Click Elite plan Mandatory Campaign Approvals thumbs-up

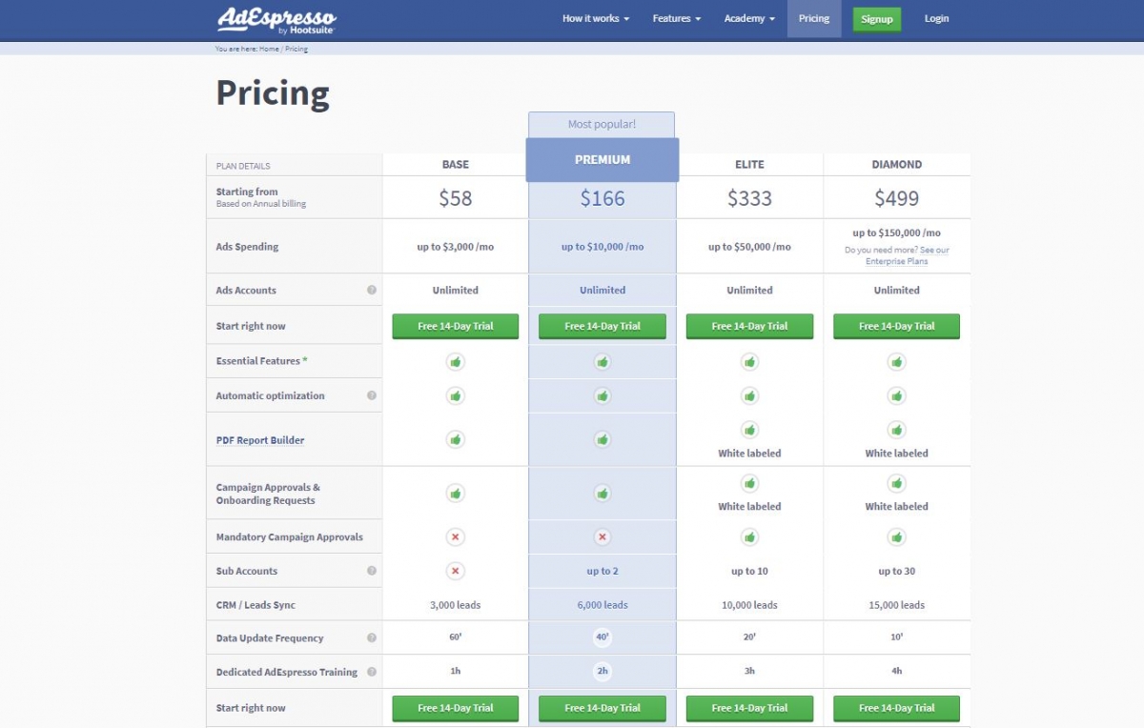pyautogui.click(x=749, y=537)
